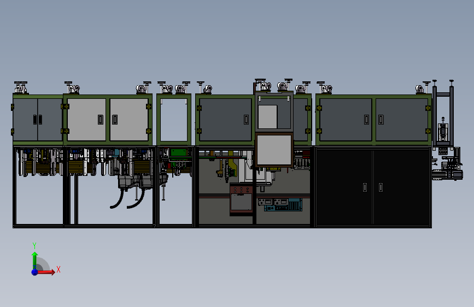Select the teal instrument unit in the lower frame
This screenshot has height=307, width=474.
[283, 205]
